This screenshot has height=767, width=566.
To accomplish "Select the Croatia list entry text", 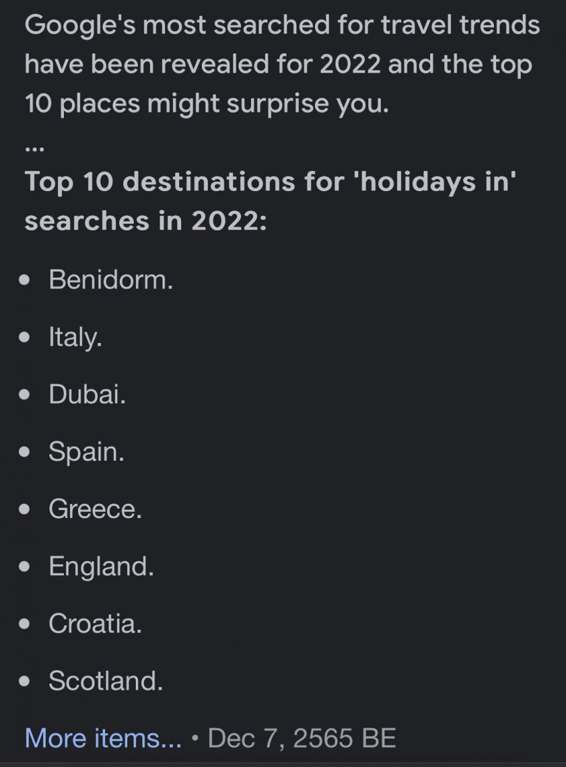I will (95, 624).
